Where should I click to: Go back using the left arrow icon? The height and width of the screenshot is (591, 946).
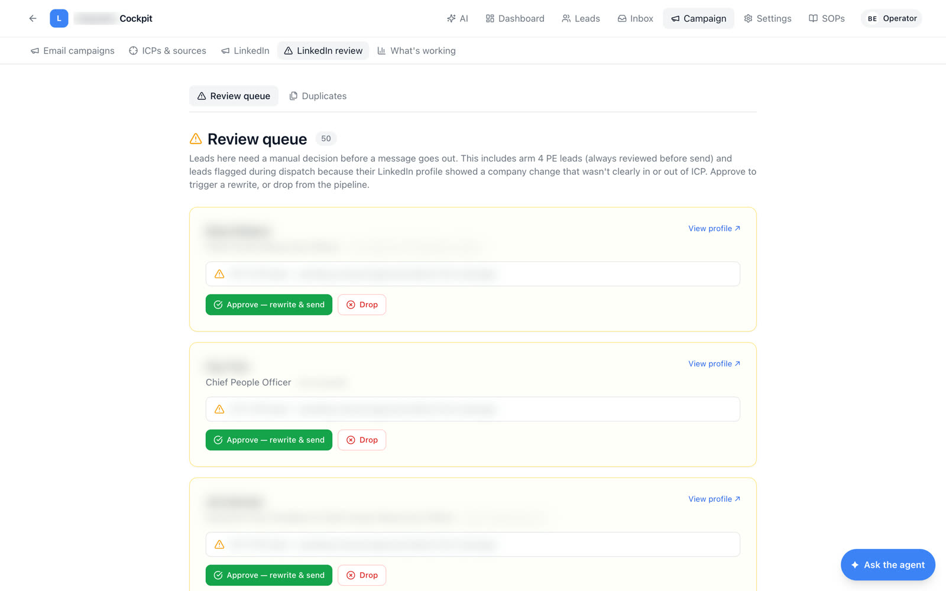click(33, 18)
